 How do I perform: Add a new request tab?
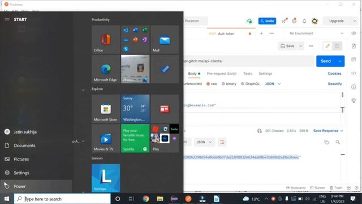tap(261, 33)
